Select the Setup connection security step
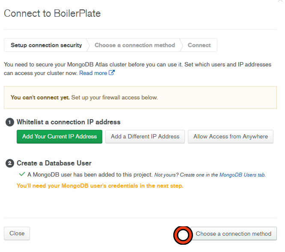285x252 pixels. pyautogui.click(x=46, y=45)
